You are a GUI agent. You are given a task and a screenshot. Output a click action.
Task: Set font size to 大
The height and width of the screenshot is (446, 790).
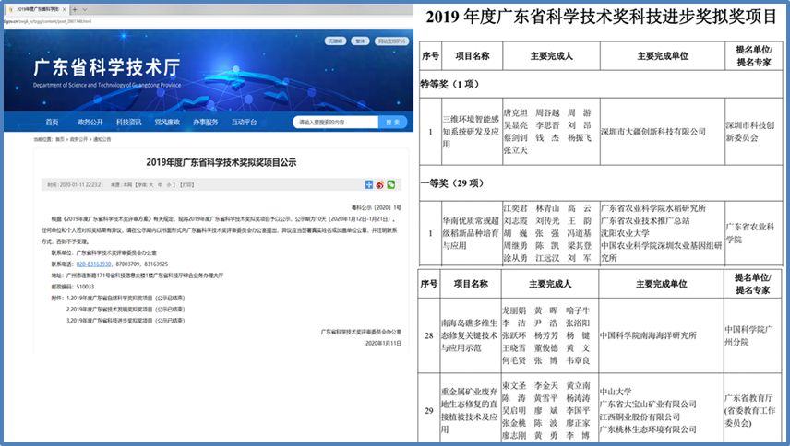150,185
